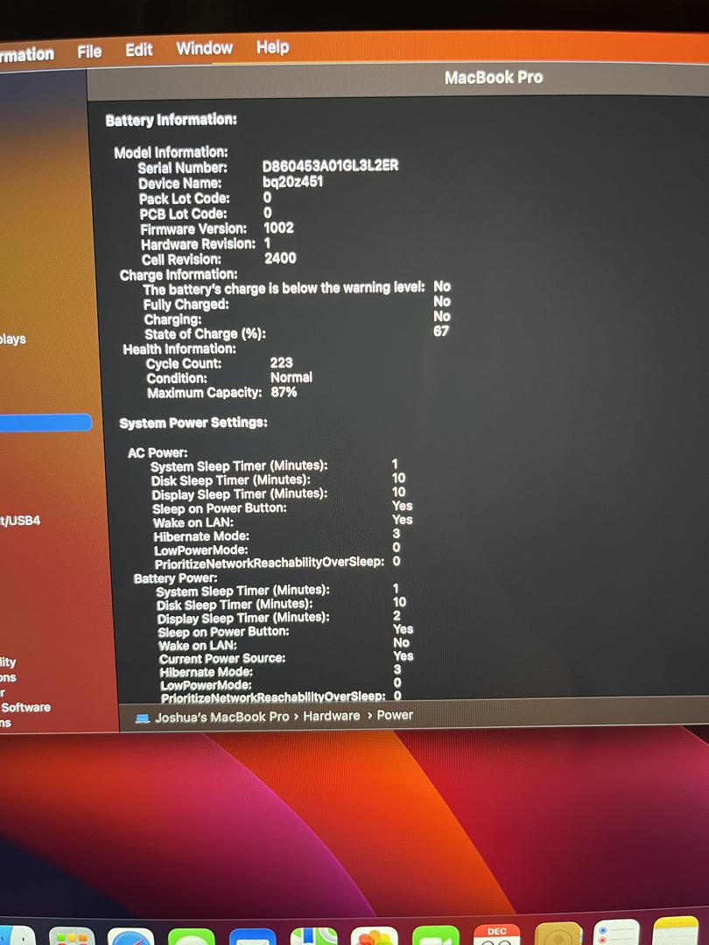
Task: Open the Edit menu
Action: 138,49
